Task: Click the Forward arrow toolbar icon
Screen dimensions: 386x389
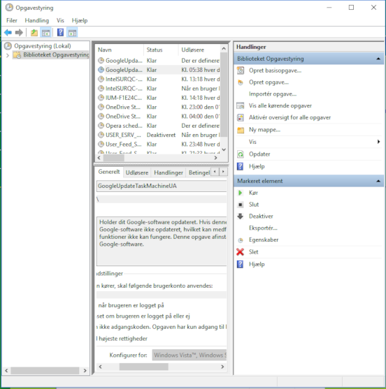Action: coord(19,33)
